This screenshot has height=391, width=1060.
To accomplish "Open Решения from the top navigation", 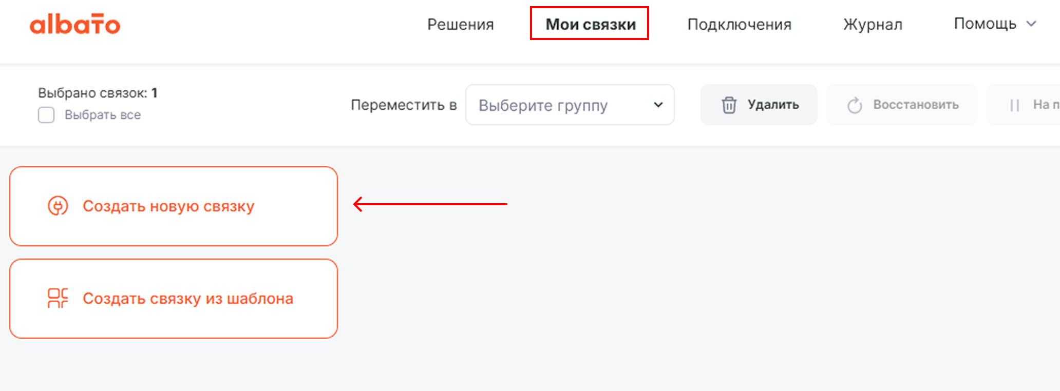I will [460, 24].
